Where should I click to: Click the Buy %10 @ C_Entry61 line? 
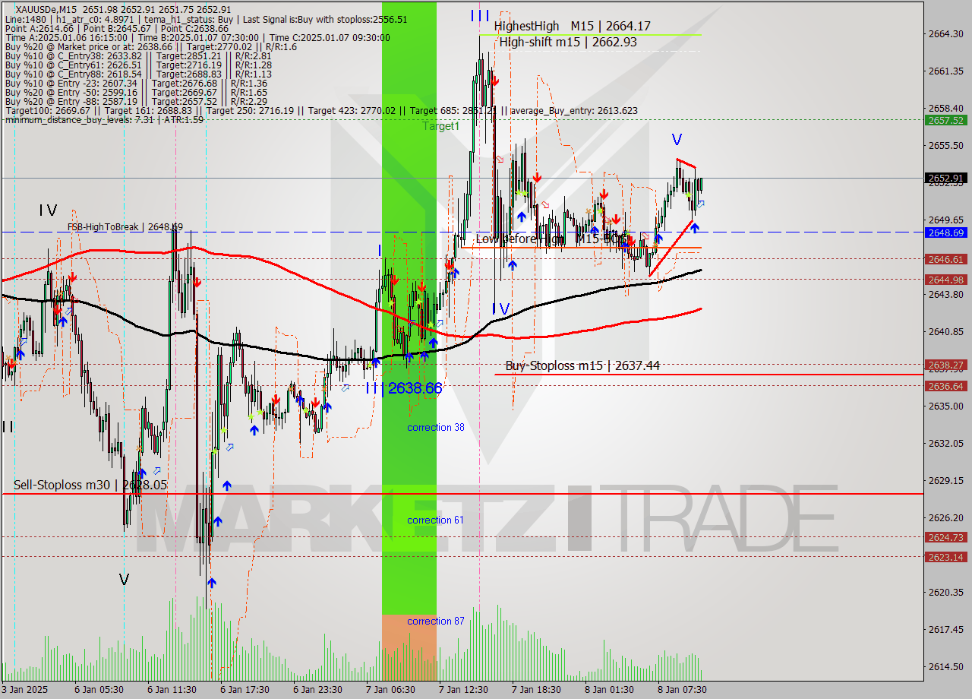138,65
